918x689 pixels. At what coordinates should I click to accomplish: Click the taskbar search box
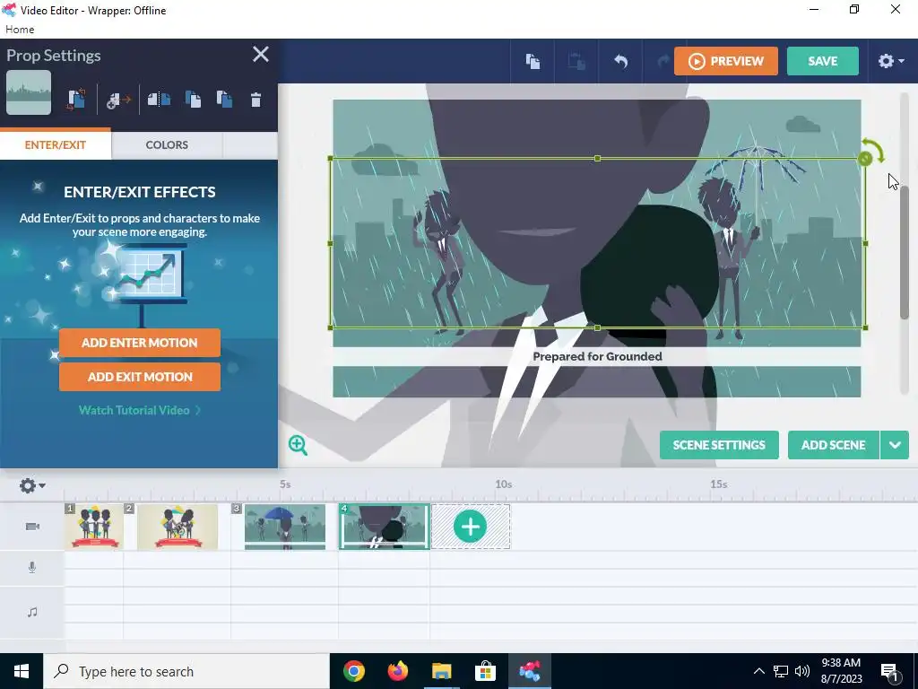(x=186, y=671)
